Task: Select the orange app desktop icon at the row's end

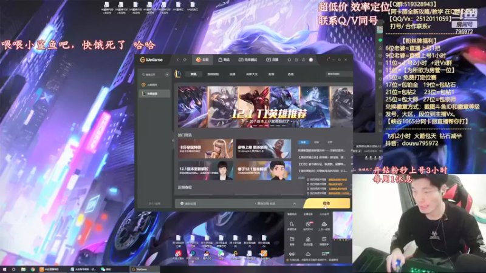Action: tap(264, 255)
